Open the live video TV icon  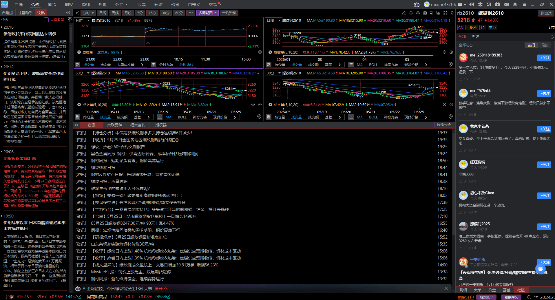click(x=498, y=4)
